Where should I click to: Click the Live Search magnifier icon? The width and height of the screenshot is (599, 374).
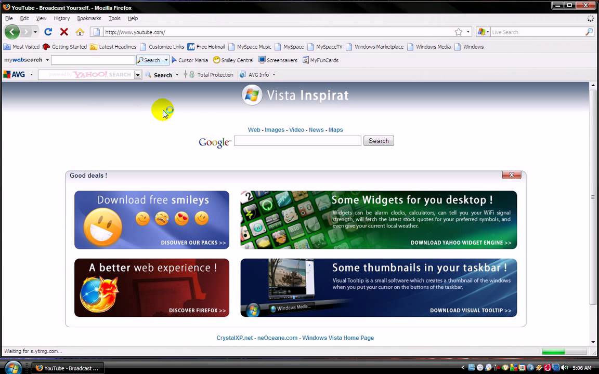(589, 32)
